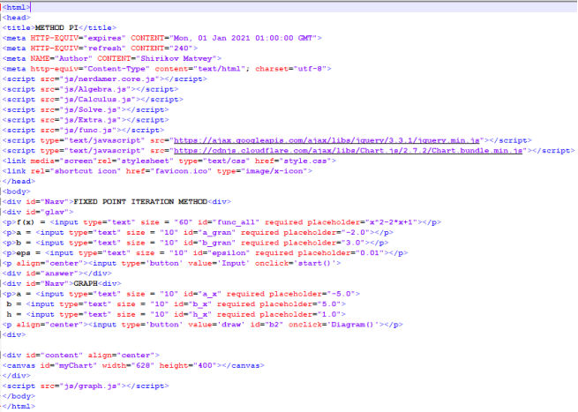Click the js/Algebra.js script source
The image size is (578, 412).
click(96, 90)
